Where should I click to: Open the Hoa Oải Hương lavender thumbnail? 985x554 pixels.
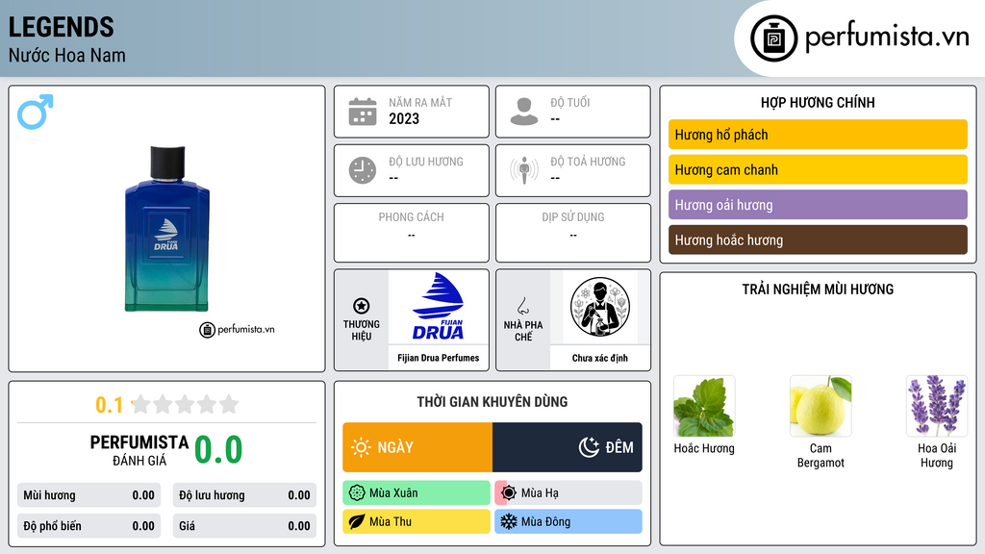coord(937,407)
